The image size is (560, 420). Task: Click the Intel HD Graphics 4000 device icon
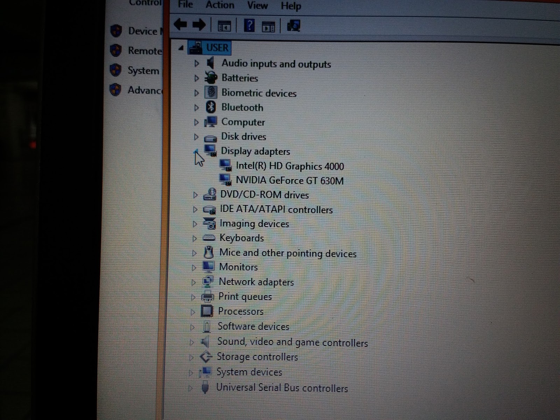[225, 166]
